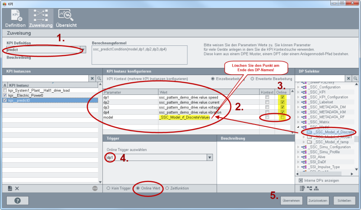Click the _SSC_Labelset datapoint type icon
Screen dimensions: 361x210
click(x=304, y=102)
